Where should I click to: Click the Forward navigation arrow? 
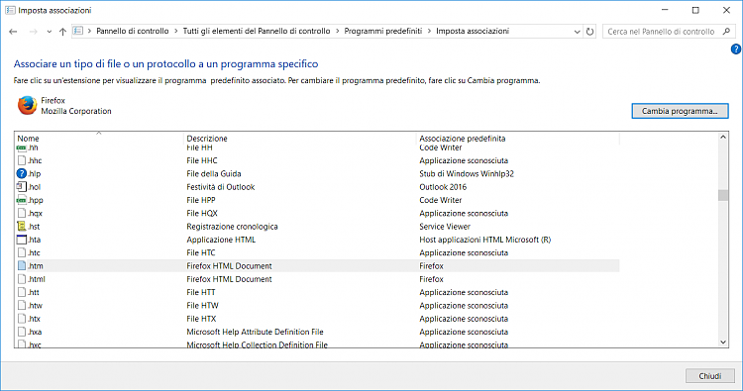[33, 32]
